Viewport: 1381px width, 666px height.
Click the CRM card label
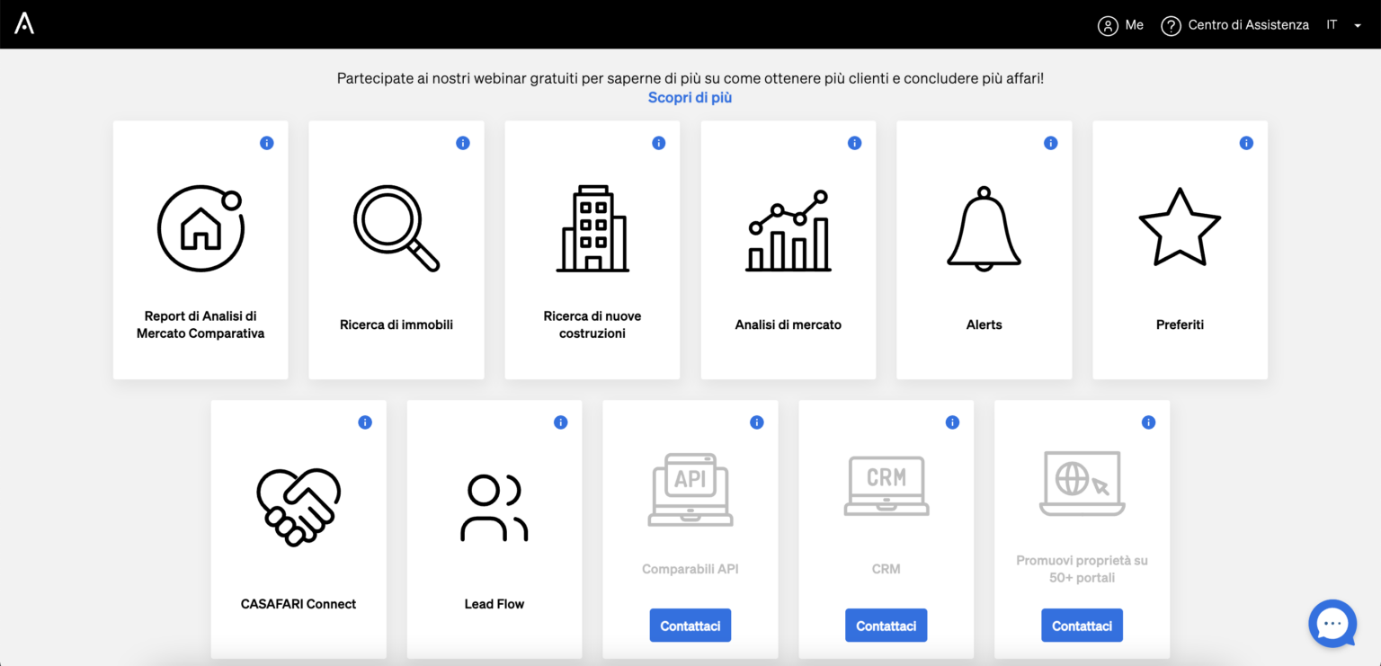click(887, 569)
